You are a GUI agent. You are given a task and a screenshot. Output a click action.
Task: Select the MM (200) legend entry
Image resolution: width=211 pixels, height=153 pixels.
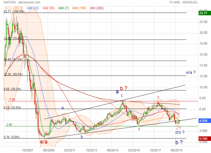97,8
